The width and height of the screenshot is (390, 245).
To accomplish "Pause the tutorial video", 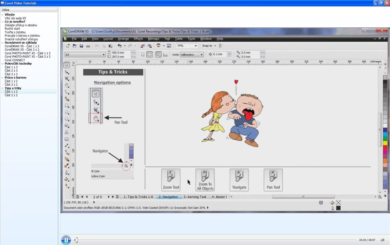I will pos(66,240).
